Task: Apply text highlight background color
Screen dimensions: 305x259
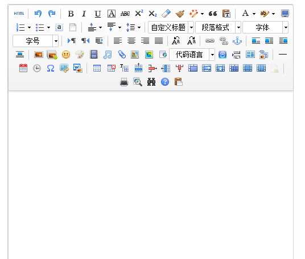Action: (265, 14)
